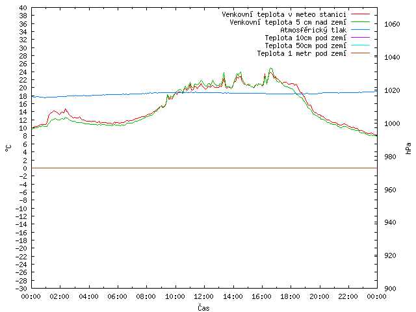
Task: Click the '-10' temperature axis label
Action: (21, 209)
